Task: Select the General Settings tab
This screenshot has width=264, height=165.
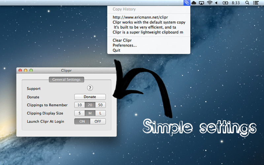Action: pos(66,80)
